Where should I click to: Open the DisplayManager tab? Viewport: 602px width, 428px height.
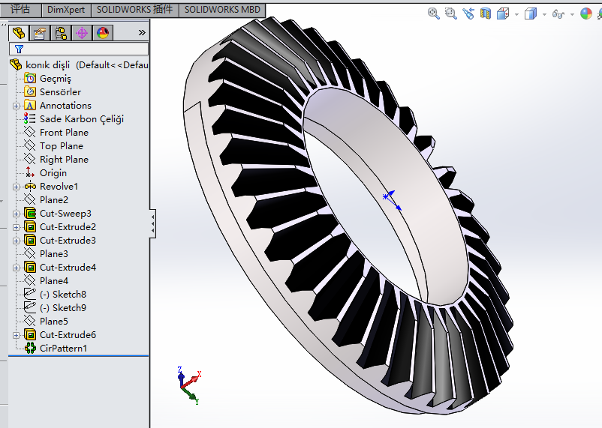103,34
